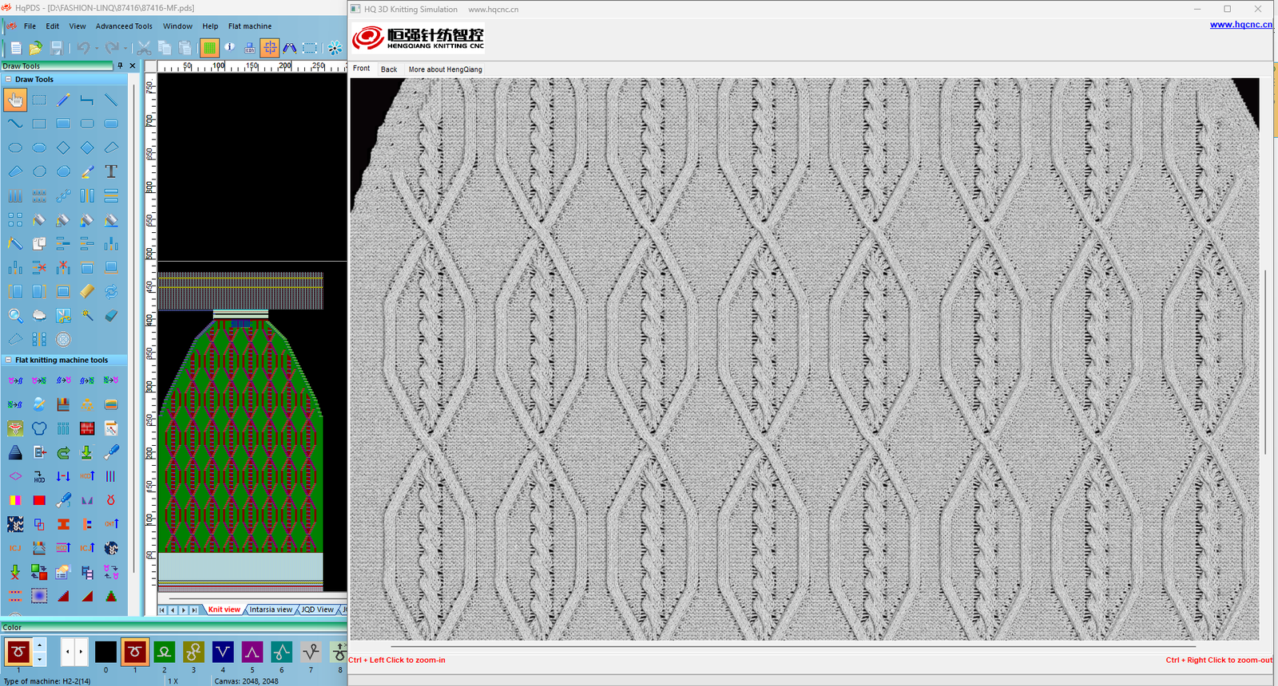Choose the eraser tool
Viewport: 1278px width, 686px height.
point(111,315)
